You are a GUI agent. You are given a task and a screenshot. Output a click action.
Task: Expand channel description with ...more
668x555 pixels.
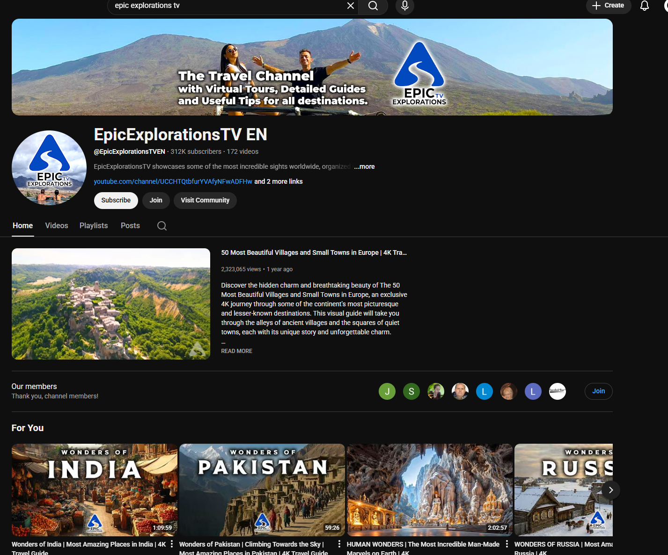(364, 166)
